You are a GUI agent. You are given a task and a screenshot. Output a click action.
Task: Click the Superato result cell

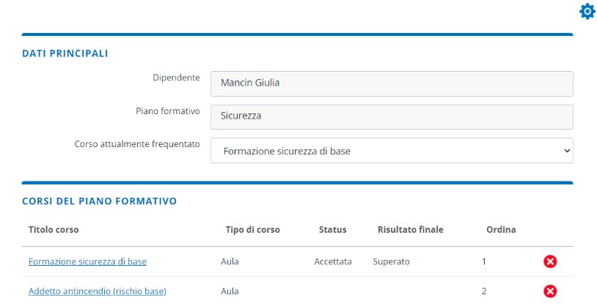pyautogui.click(x=391, y=261)
